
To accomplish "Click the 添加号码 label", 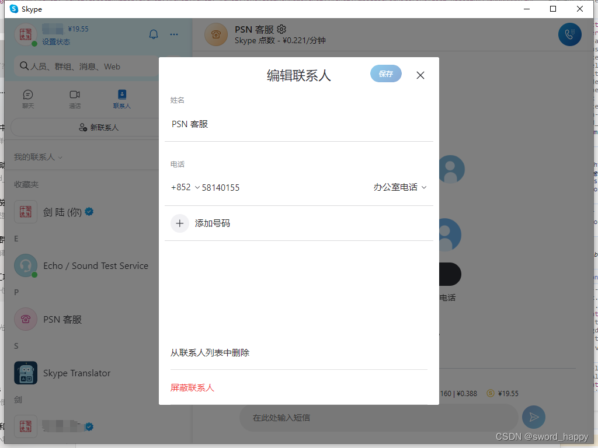I will [213, 223].
